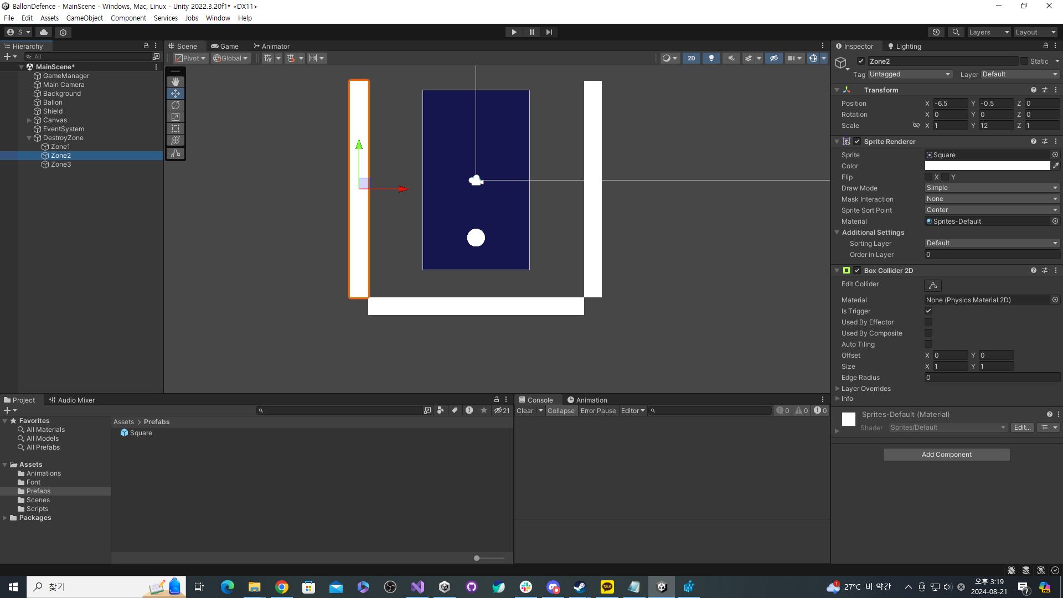Image resolution: width=1063 pixels, height=598 pixels.
Task: Click the Add Component button
Action: coord(946,455)
